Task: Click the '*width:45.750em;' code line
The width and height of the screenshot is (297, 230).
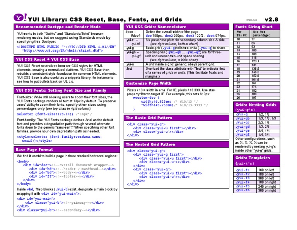Action: (157, 105)
